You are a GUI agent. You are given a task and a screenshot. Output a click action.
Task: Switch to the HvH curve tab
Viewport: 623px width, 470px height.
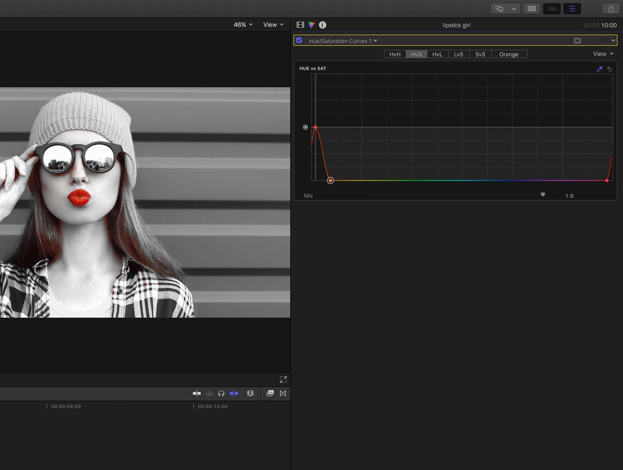395,54
